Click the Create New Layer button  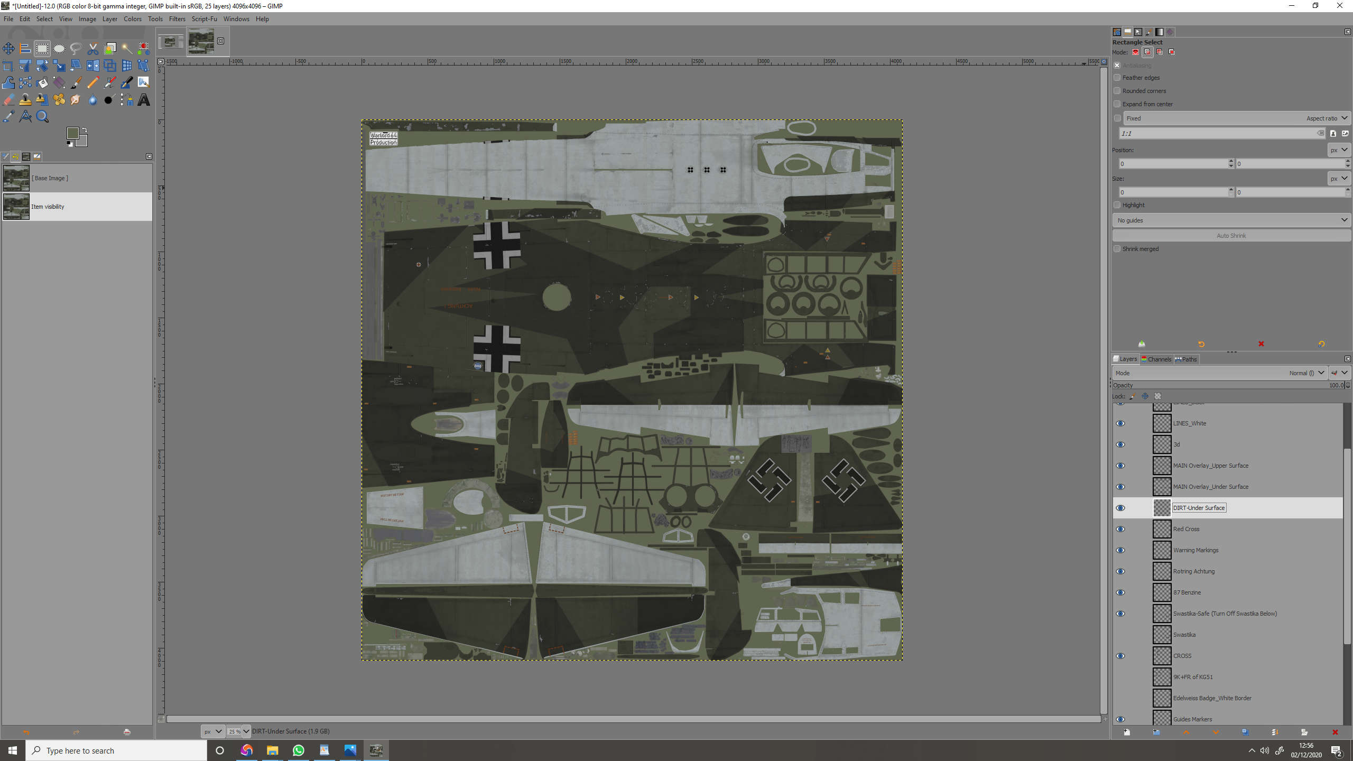pyautogui.click(x=1127, y=732)
